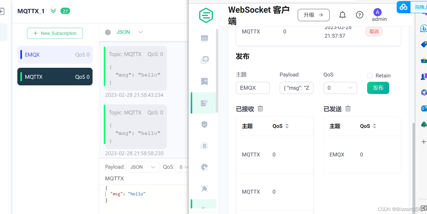
Task: Click the blue tag shopping sidebar icon
Action: coord(424,44)
